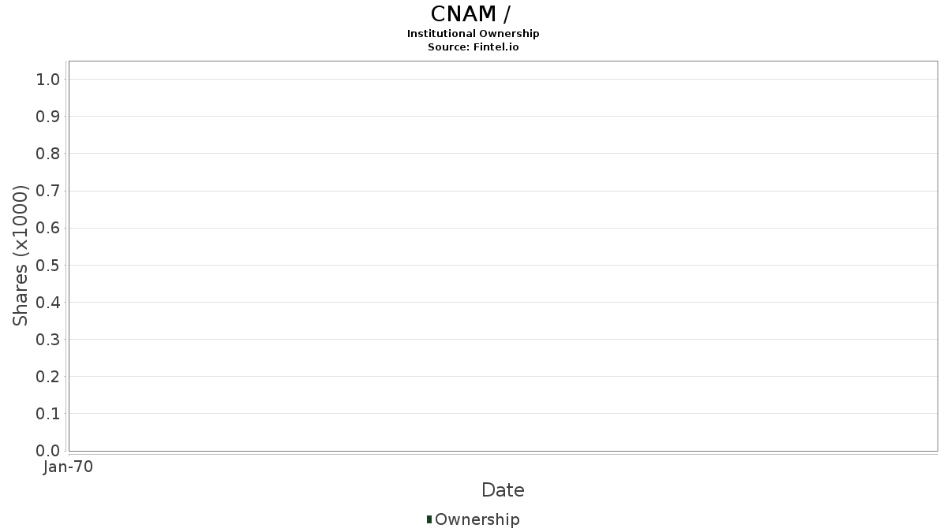Viewport: 947px width, 532px height.
Task: Click the 'Source: Fintel.io' text
Action: (473, 47)
